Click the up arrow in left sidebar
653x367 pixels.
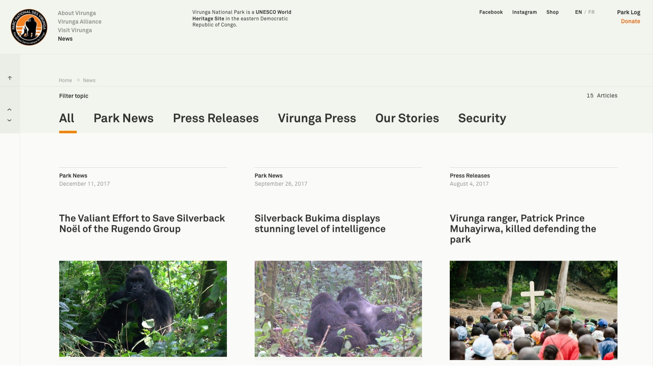10,78
